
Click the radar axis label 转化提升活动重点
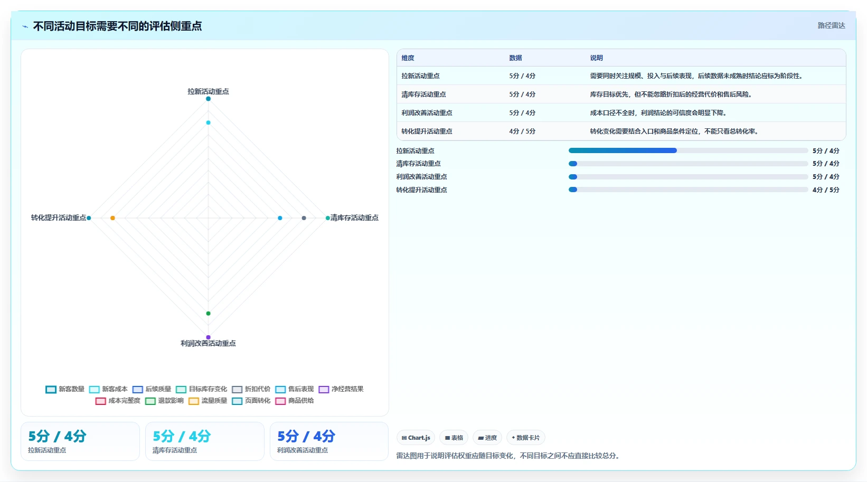click(58, 218)
